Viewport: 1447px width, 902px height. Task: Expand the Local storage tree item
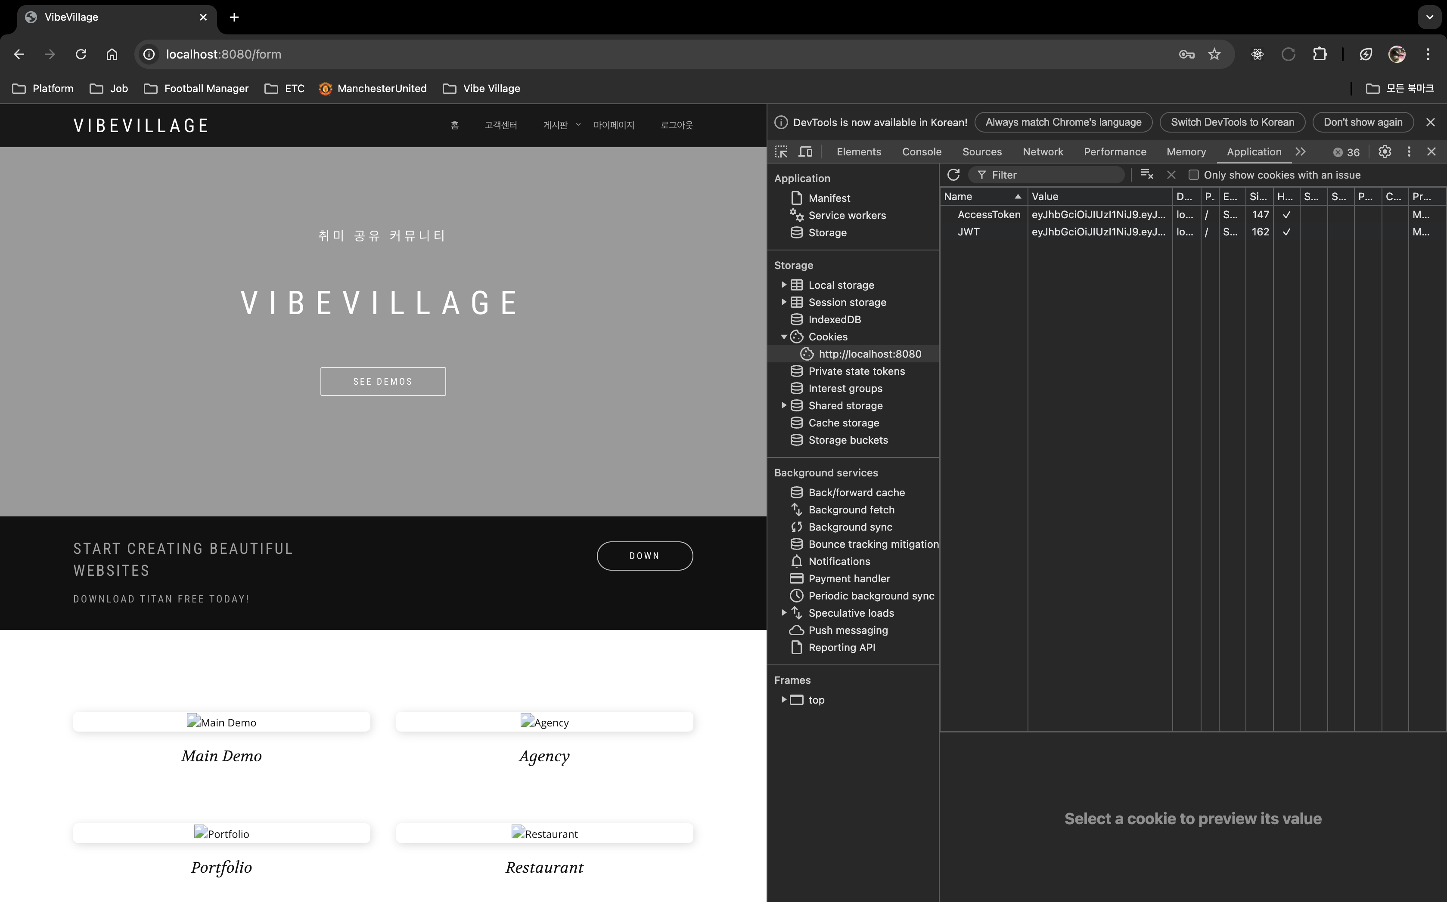[784, 285]
